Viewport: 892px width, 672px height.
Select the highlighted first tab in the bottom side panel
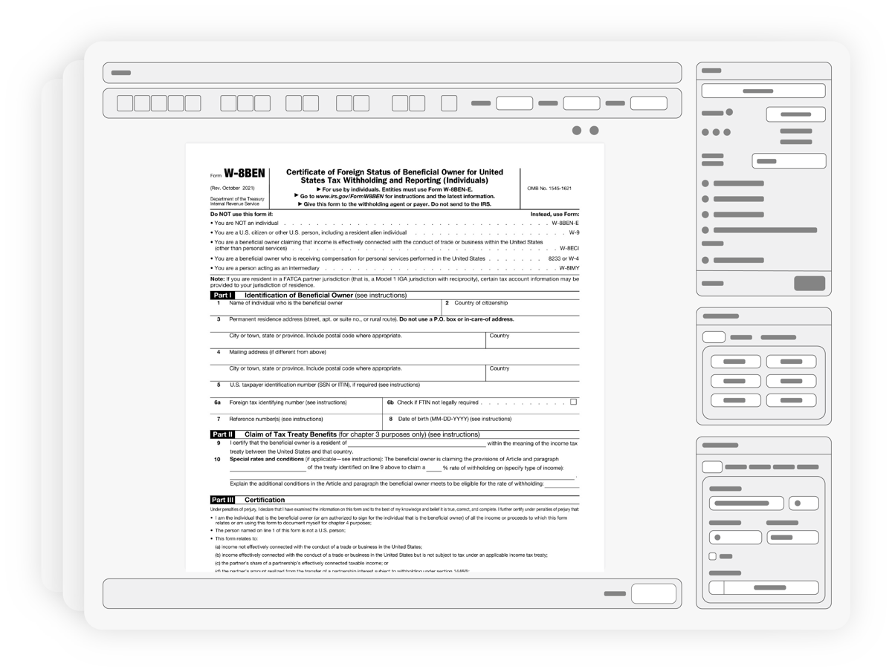pyautogui.click(x=712, y=467)
